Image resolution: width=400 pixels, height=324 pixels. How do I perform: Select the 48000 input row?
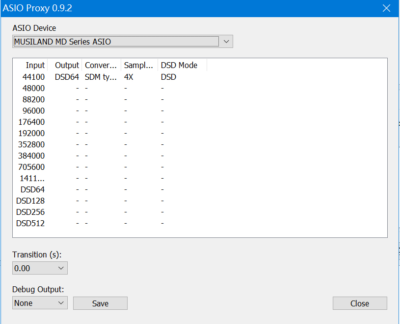coord(33,88)
